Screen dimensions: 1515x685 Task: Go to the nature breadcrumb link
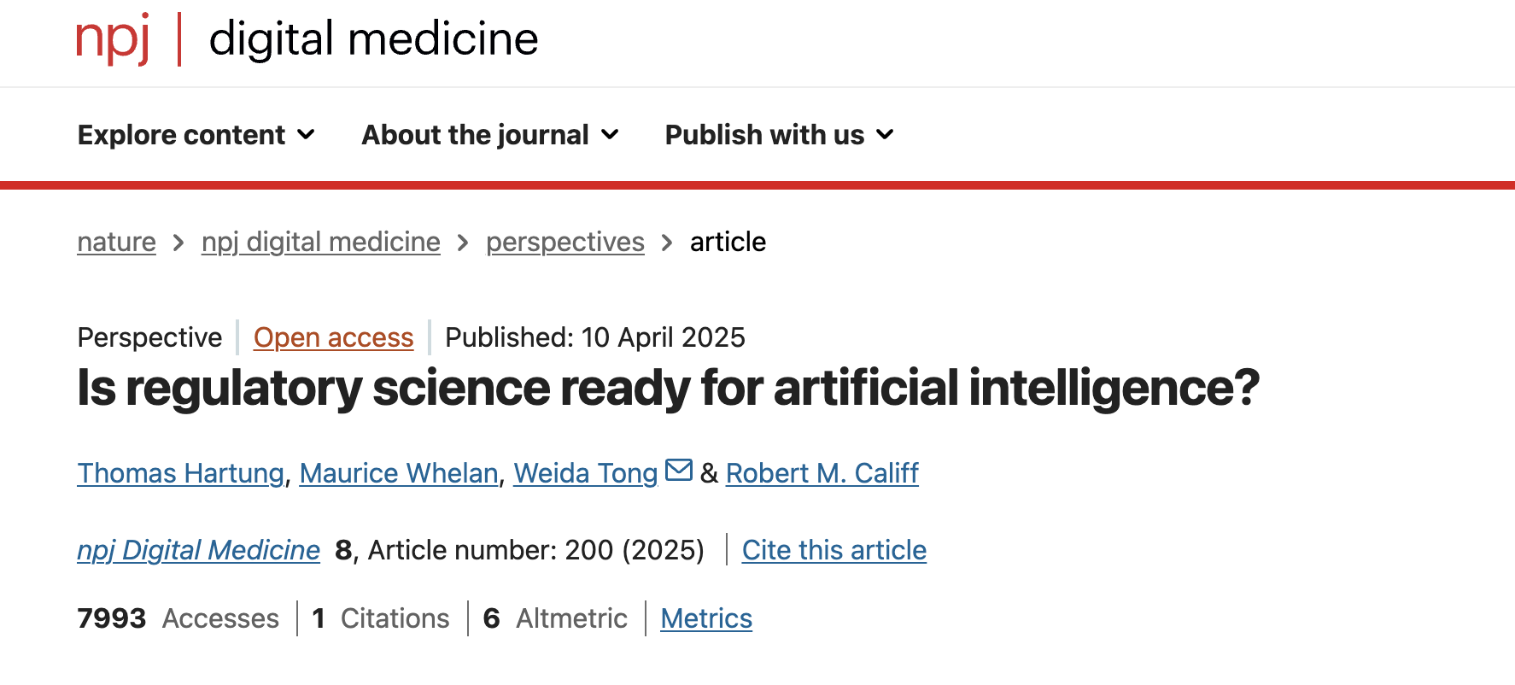(x=116, y=243)
